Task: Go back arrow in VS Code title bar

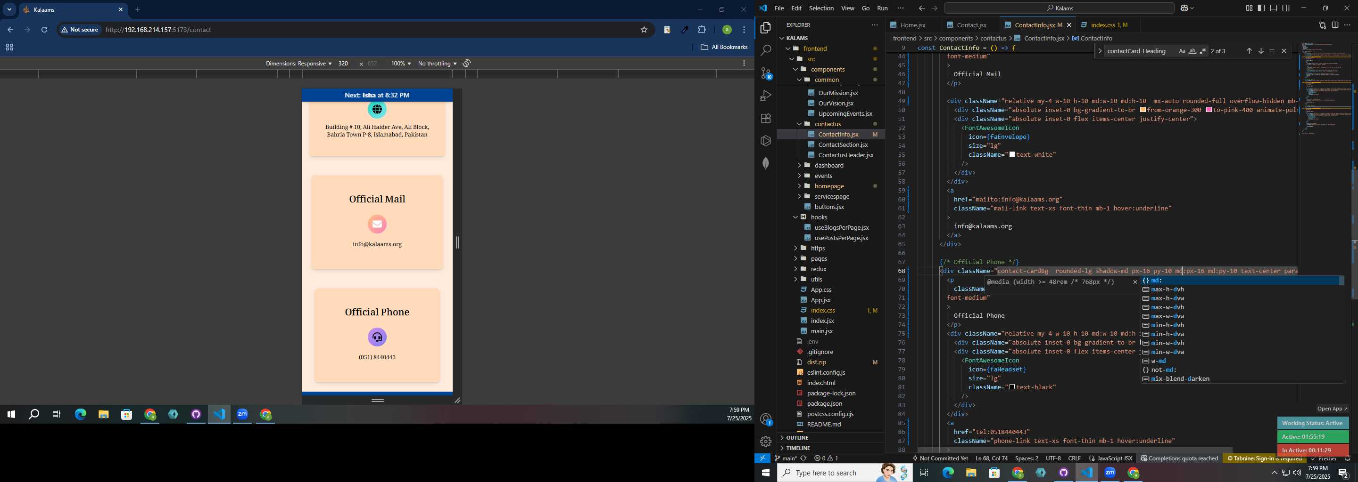Action: tap(921, 8)
